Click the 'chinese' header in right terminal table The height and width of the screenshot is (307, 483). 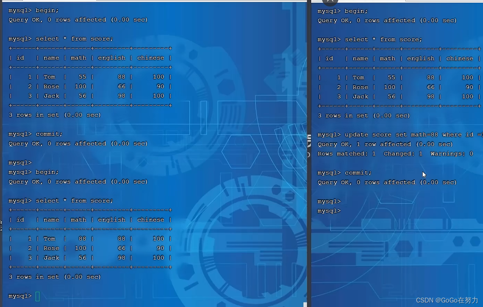(x=459, y=58)
